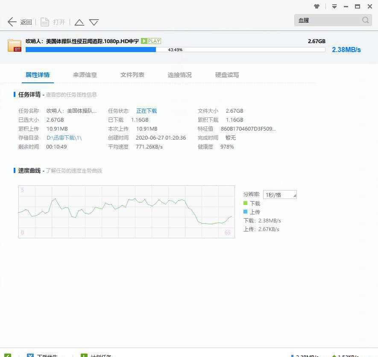Move task up with triangle icon

click(79, 22)
